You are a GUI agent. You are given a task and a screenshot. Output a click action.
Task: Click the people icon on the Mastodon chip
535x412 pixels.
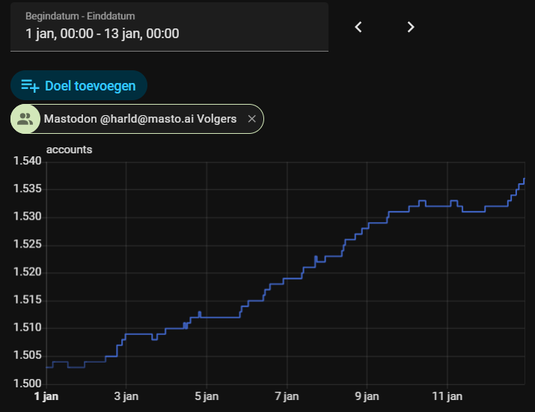pyautogui.click(x=25, y=119)
